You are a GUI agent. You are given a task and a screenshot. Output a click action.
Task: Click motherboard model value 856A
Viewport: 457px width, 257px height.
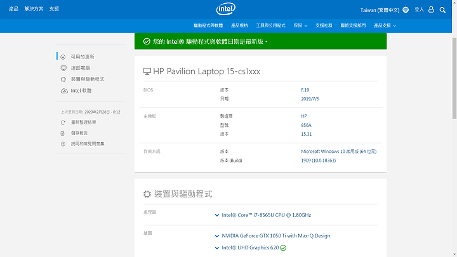coord(306,125)
